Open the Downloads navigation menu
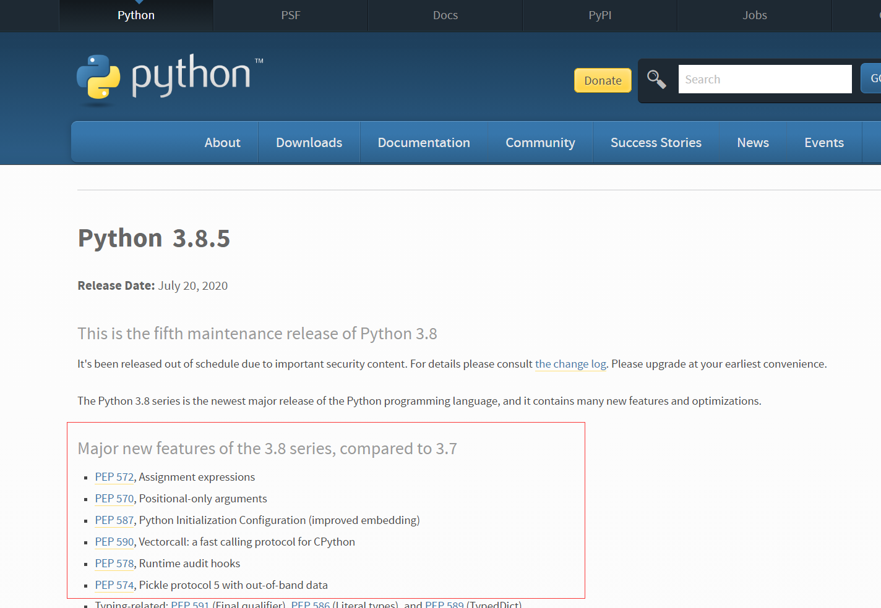Screen dimensions: 881x608 click(309, 143)
